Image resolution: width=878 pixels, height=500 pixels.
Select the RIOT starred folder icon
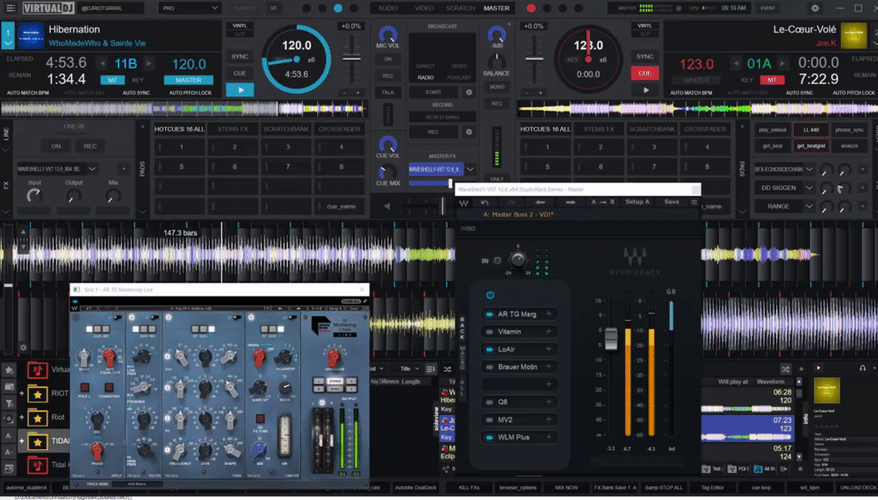pyautogui.click(x=38, y=394)
